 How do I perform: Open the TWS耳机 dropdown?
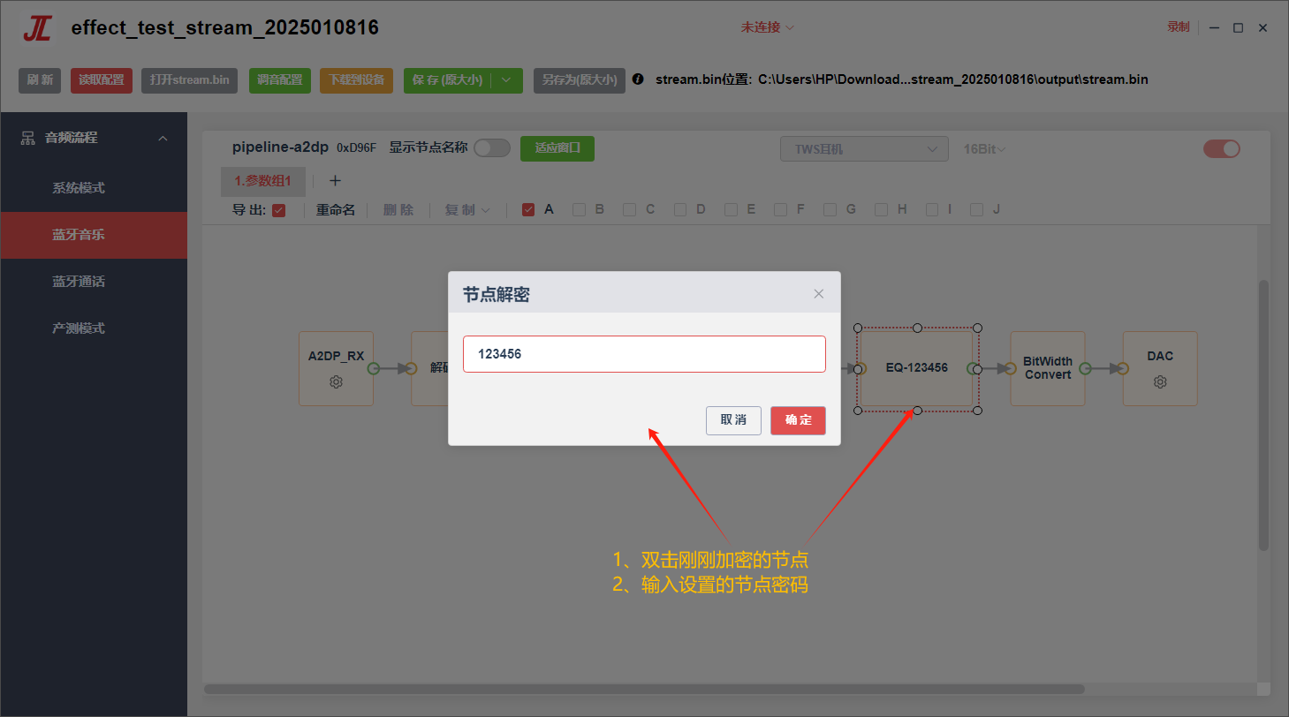pos(864,149)
